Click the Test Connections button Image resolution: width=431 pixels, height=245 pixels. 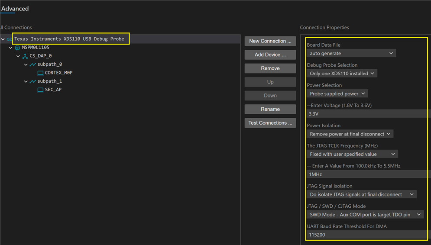coord(270,123)
